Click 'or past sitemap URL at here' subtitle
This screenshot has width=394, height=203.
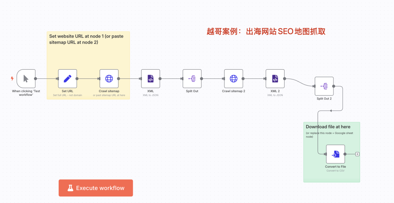point(109,95)
